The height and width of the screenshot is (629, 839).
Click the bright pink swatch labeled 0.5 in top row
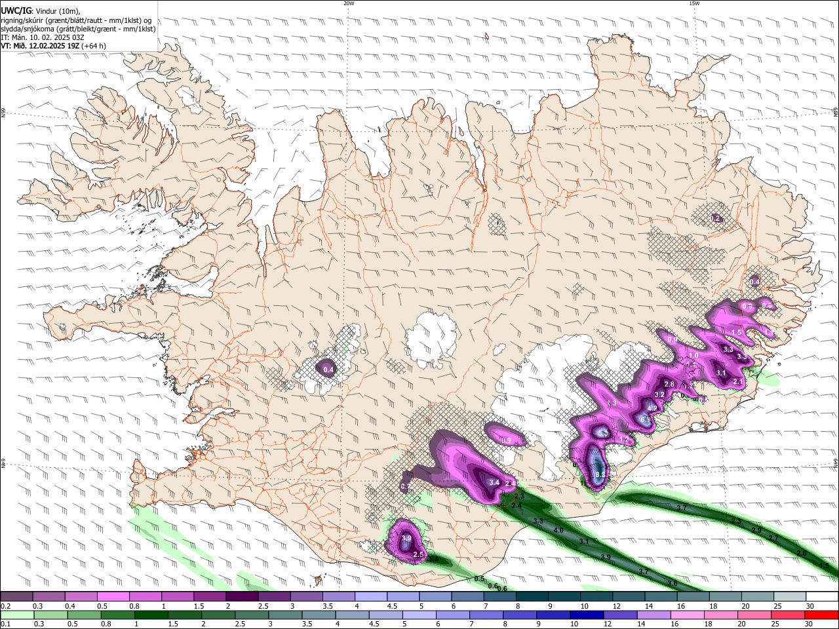pyautogui.click(x=113, y=596)
